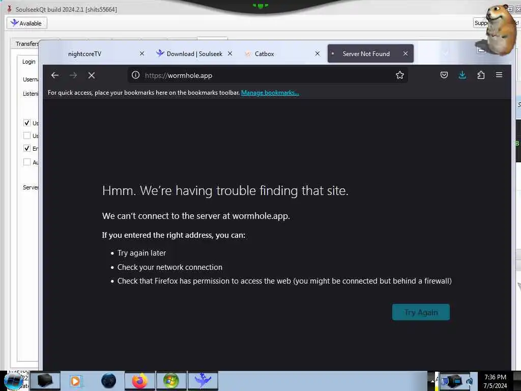521x391 pixels.
Task: Open the Windows Start orb
Action: coord(14,381)
